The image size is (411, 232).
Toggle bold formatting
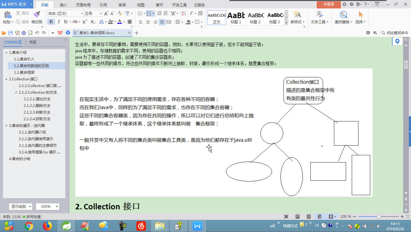pos(51,22)
